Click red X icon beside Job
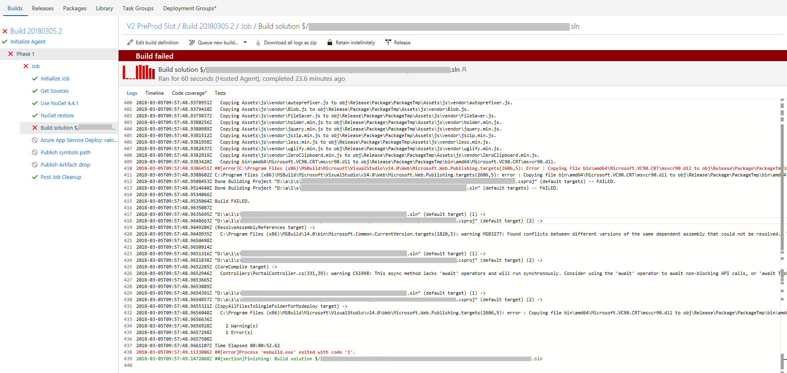The image size is (787, 373). pyautogui.click(x=26, y=66)
